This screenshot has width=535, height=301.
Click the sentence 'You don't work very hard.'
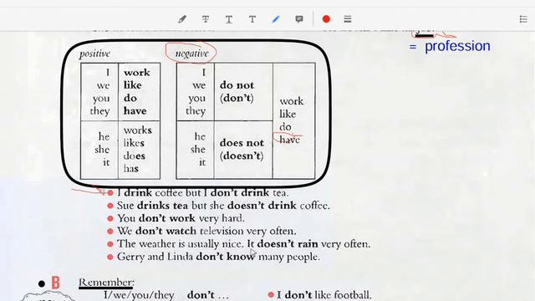pyautogui.click(x=181, y=218)
